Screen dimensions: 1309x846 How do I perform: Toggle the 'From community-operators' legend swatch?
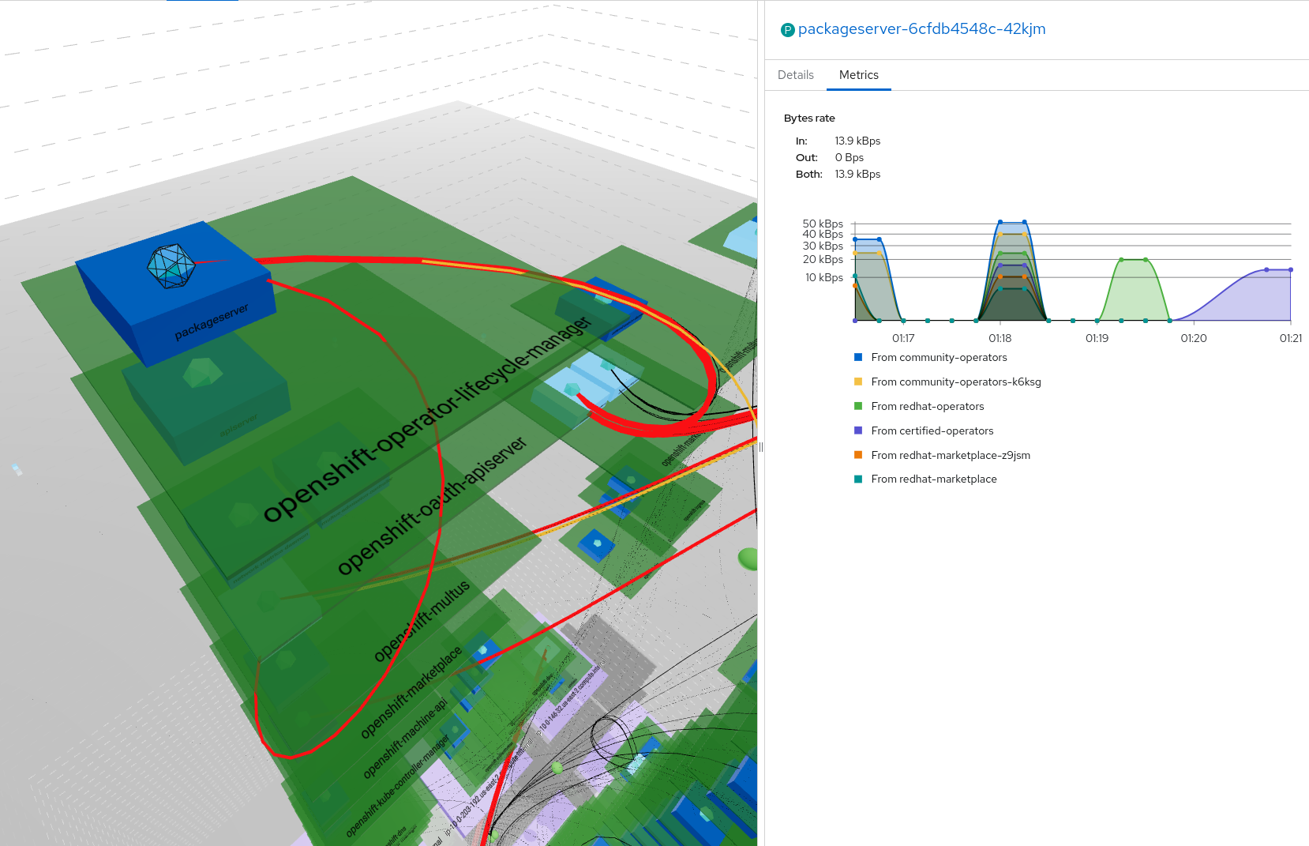858,357
